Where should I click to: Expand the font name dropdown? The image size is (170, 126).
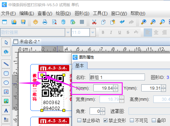coord(68,32)
